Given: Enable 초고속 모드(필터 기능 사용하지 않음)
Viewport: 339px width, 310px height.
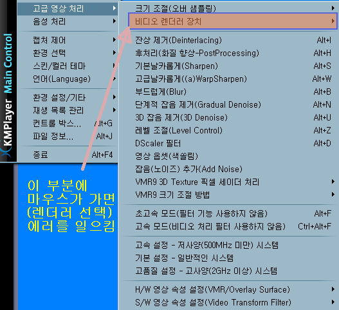Looking at the screenshot, I should pyautogui.click(x=229, y=213).
